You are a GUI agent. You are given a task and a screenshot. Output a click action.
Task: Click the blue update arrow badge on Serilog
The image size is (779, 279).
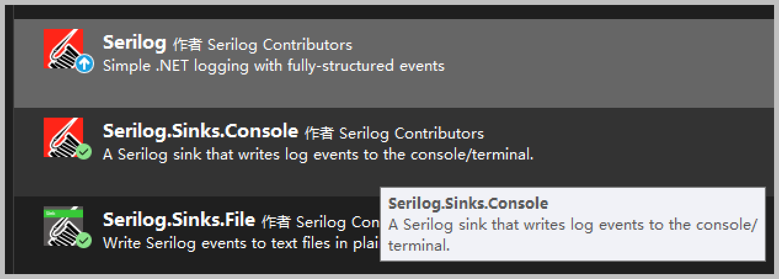[85, 63]
